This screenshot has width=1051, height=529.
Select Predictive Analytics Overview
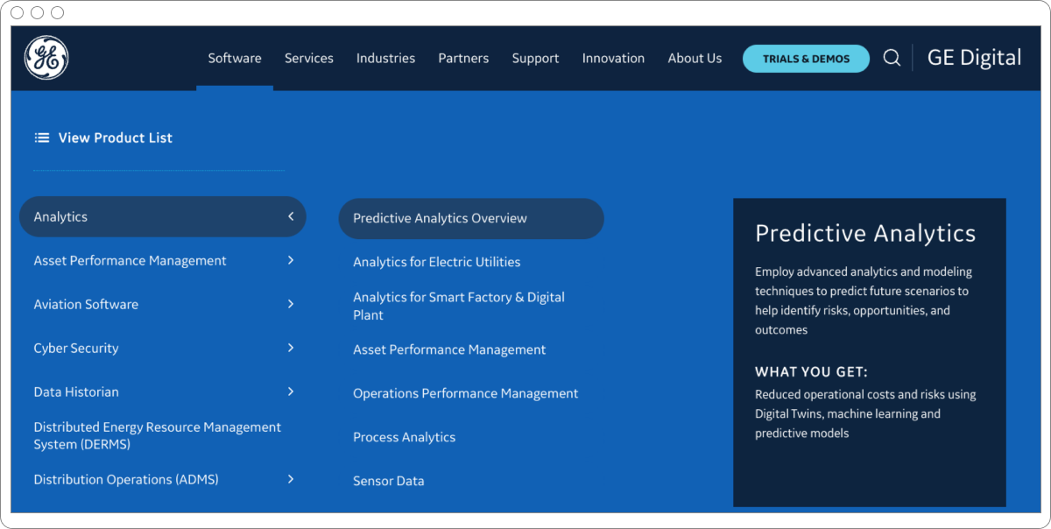471,218
